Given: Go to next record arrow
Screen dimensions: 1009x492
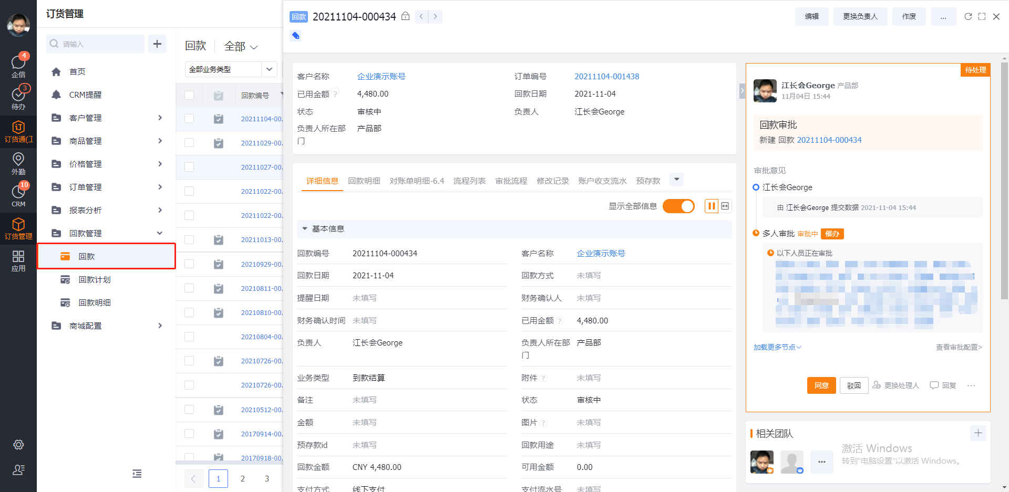Looking at the screenshot, I should pos(435,17).
